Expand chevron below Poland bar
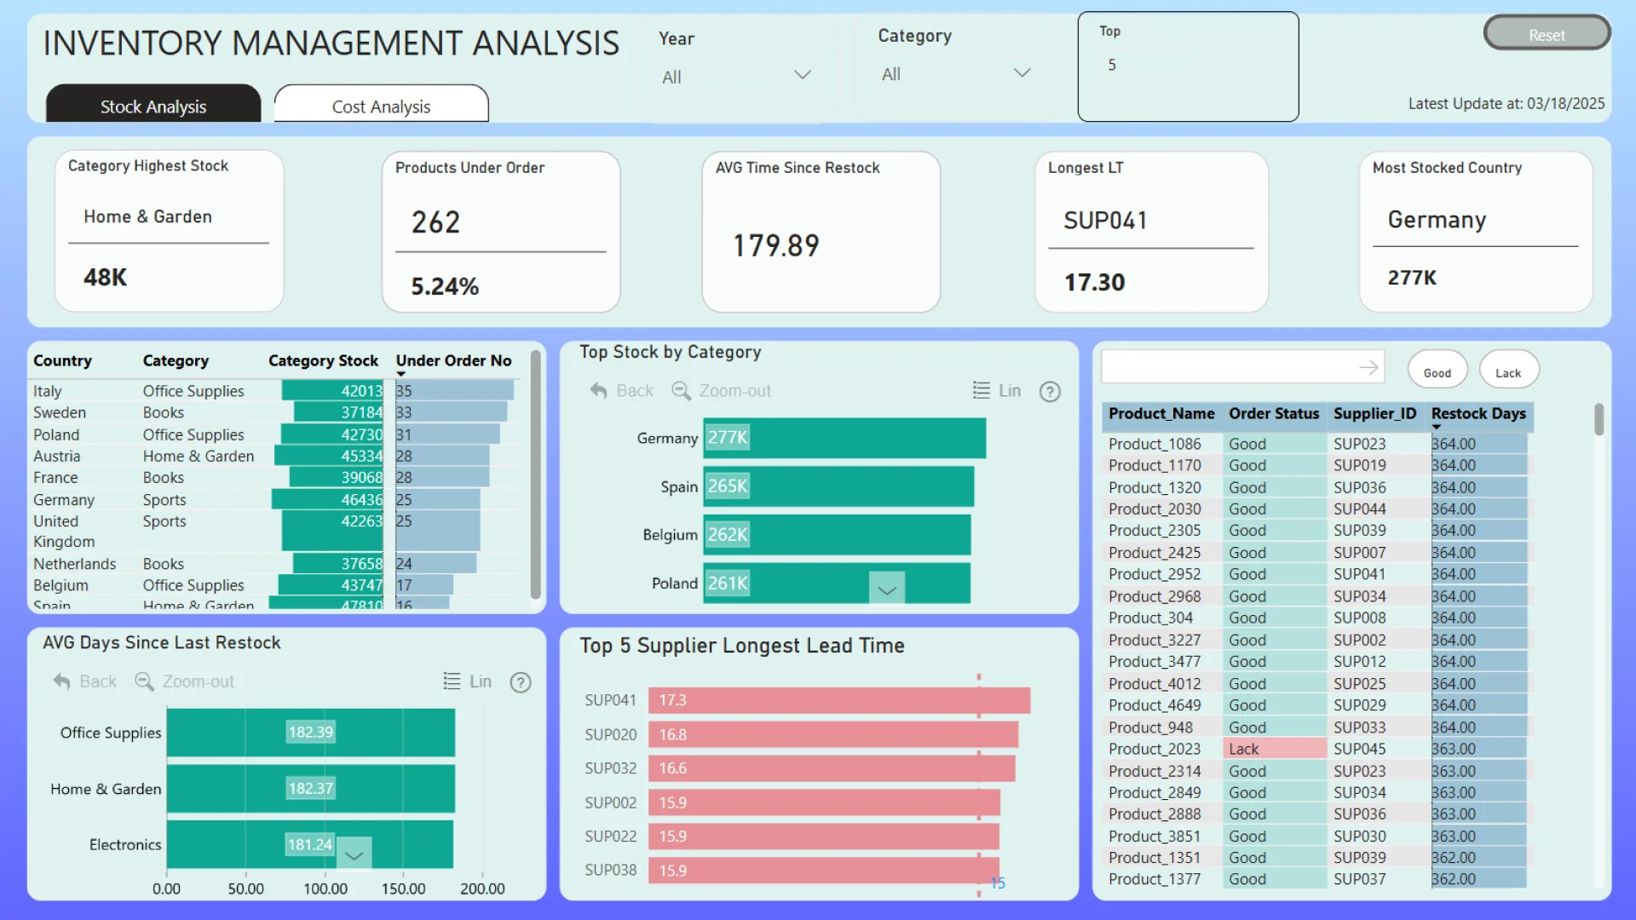Image resolution: width=1636 pixels, height=920 pixels. pos(887,590)
